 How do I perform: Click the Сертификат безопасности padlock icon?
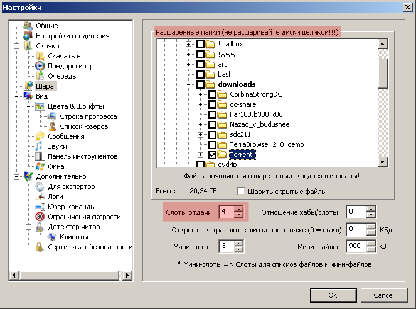click(x=40, y=247)
